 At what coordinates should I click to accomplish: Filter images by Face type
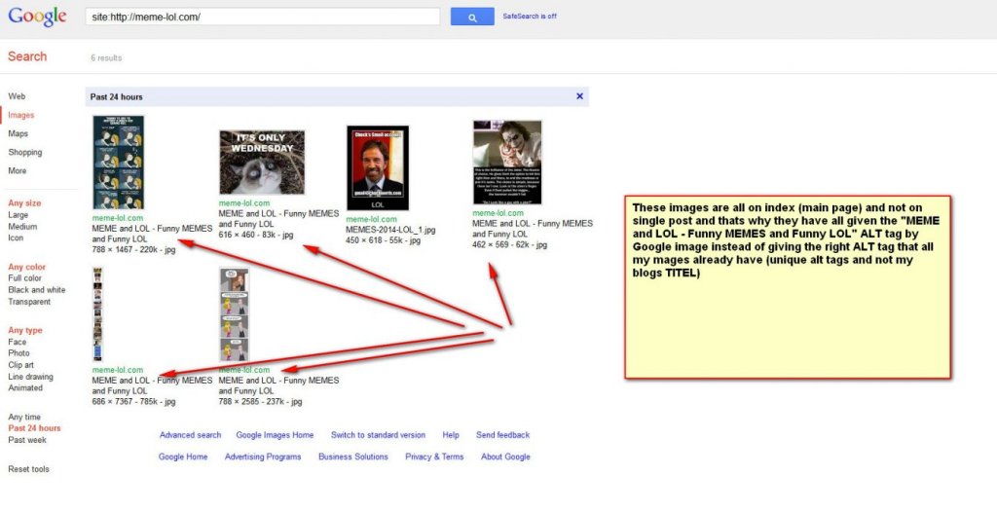(18, 343)
